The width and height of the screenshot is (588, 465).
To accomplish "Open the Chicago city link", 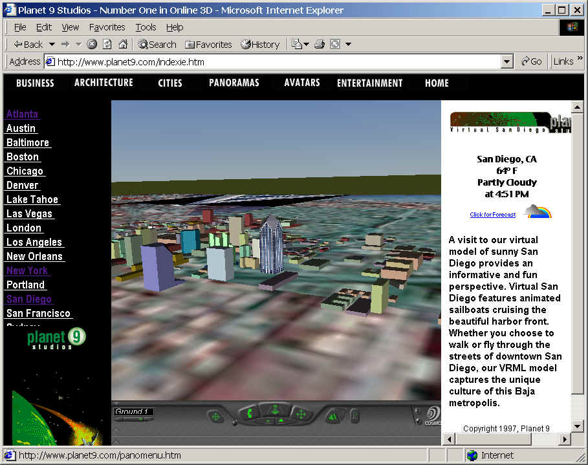I will [25, 171].
